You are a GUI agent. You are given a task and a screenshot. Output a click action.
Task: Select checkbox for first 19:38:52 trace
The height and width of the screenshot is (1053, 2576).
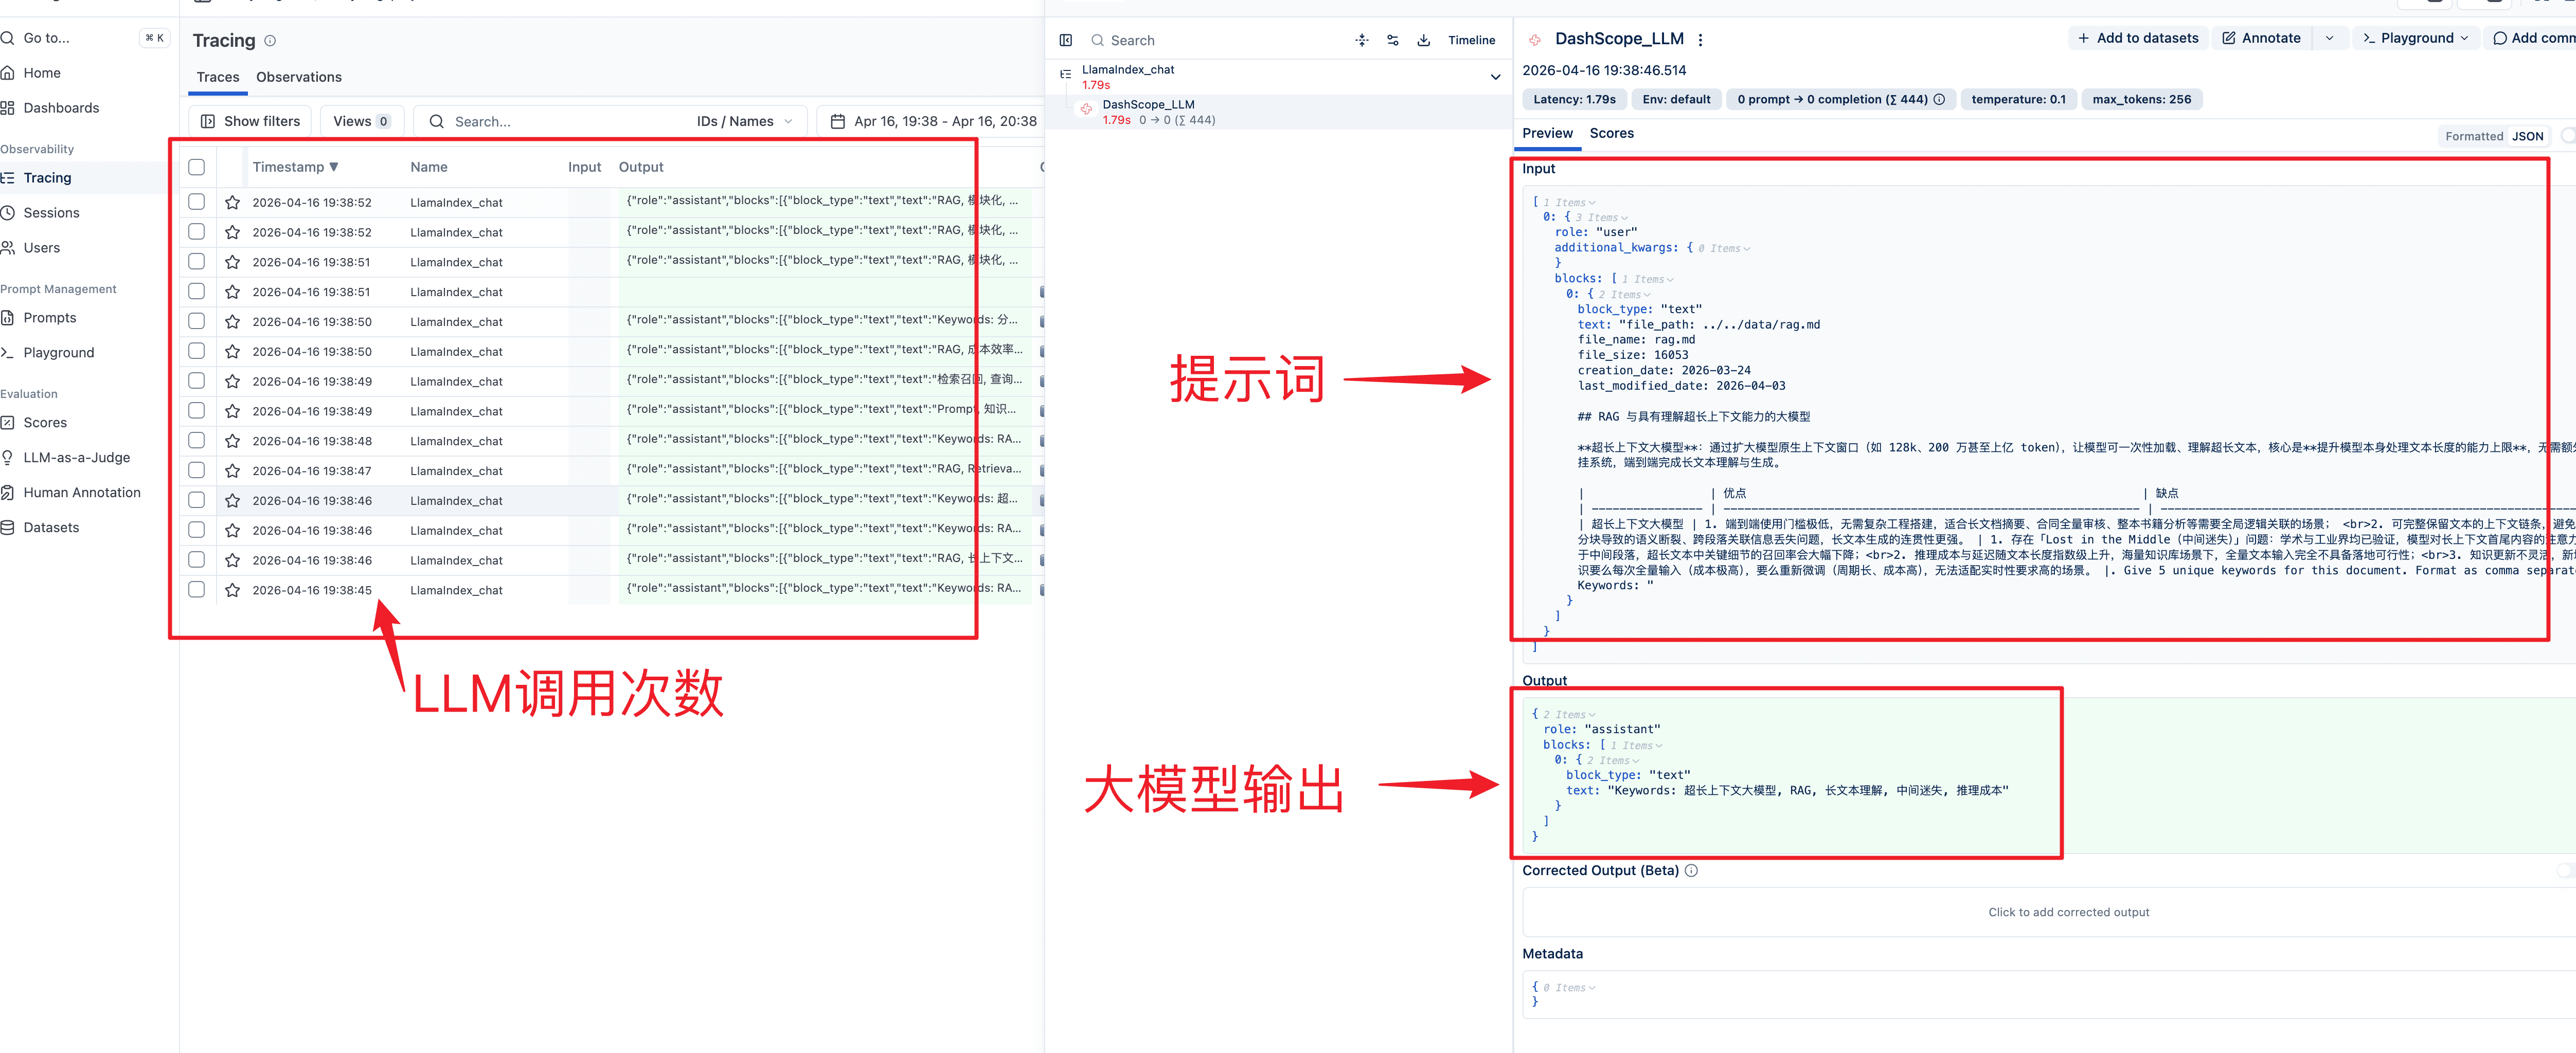pos(197,202)
